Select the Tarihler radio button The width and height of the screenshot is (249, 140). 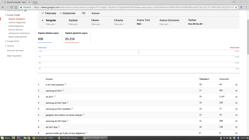pyautogui.click(x=185, y=20)
